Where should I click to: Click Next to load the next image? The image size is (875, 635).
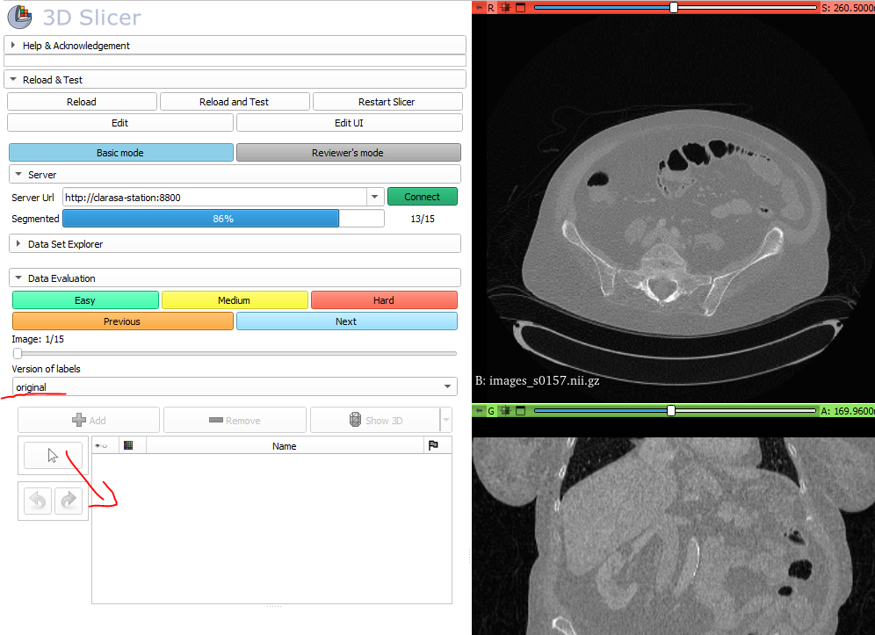(x=347, y=321)
